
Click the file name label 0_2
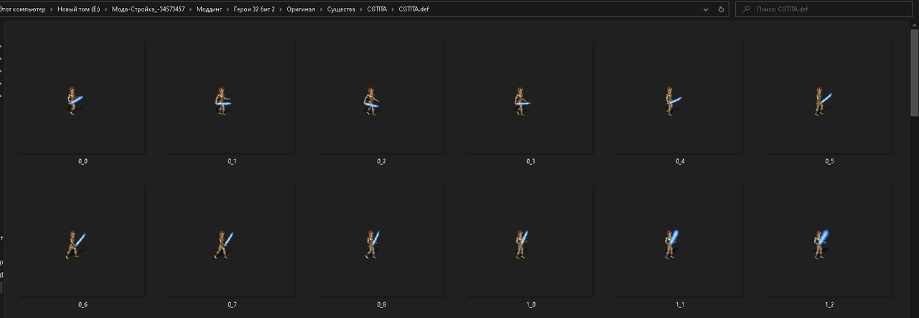tap(381, 162)
